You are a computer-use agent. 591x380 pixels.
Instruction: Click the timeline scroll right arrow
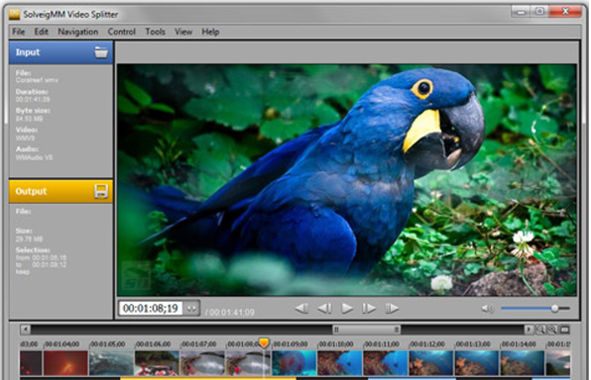[529, 330]
